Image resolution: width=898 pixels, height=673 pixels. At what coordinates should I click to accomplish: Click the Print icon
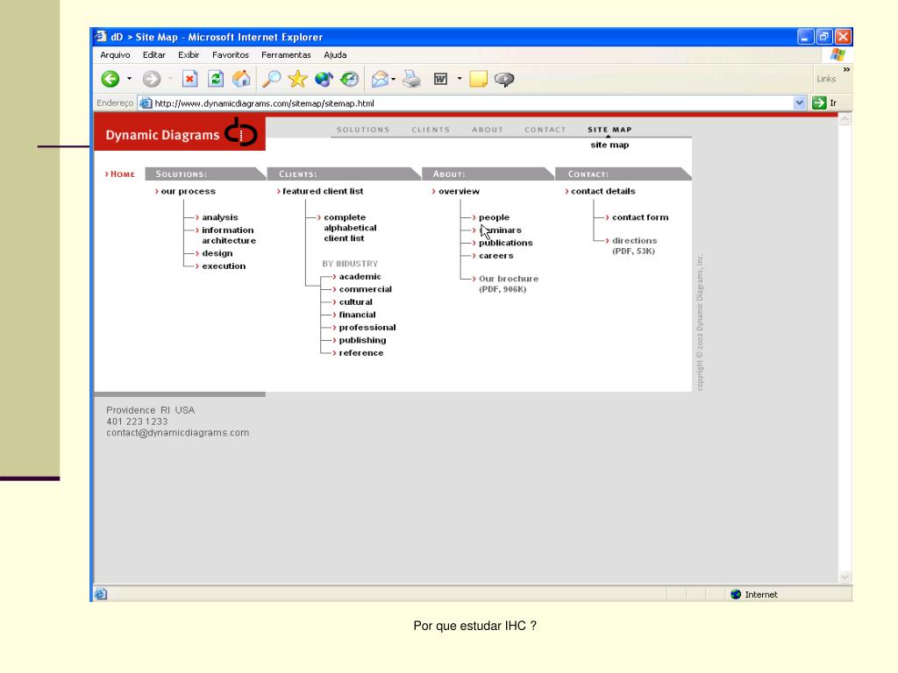point(411,79)
